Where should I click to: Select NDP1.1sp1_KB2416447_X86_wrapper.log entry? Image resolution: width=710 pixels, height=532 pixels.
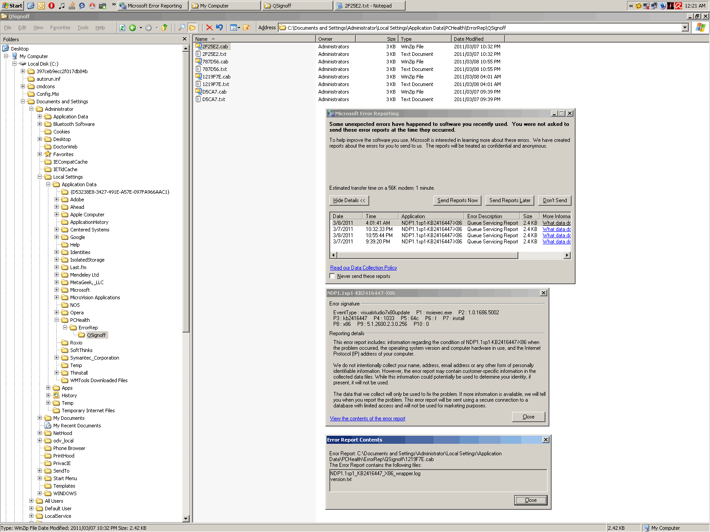375,473
